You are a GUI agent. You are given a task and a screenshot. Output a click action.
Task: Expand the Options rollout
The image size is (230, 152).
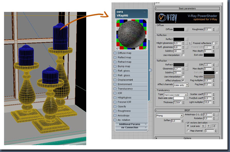click(x=187, y=138)
